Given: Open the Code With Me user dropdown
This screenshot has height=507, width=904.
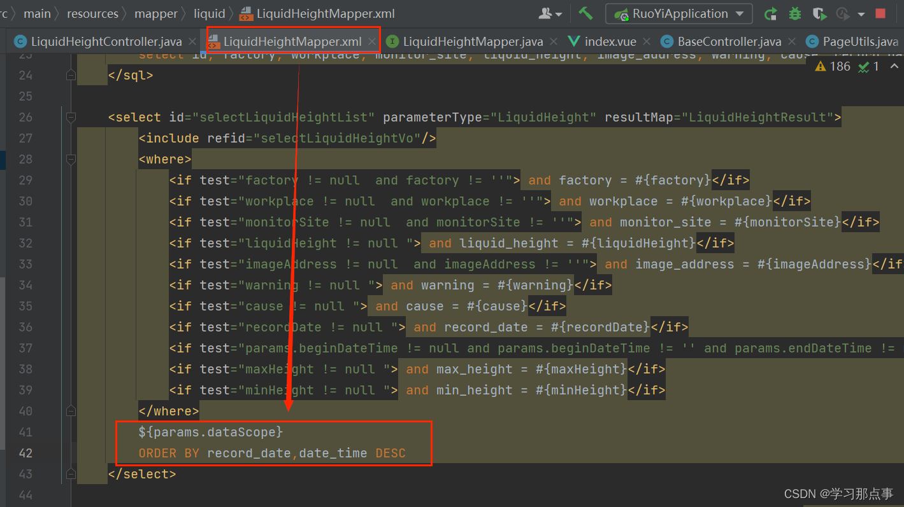Looking at the screenshot, I should [550, 13].
